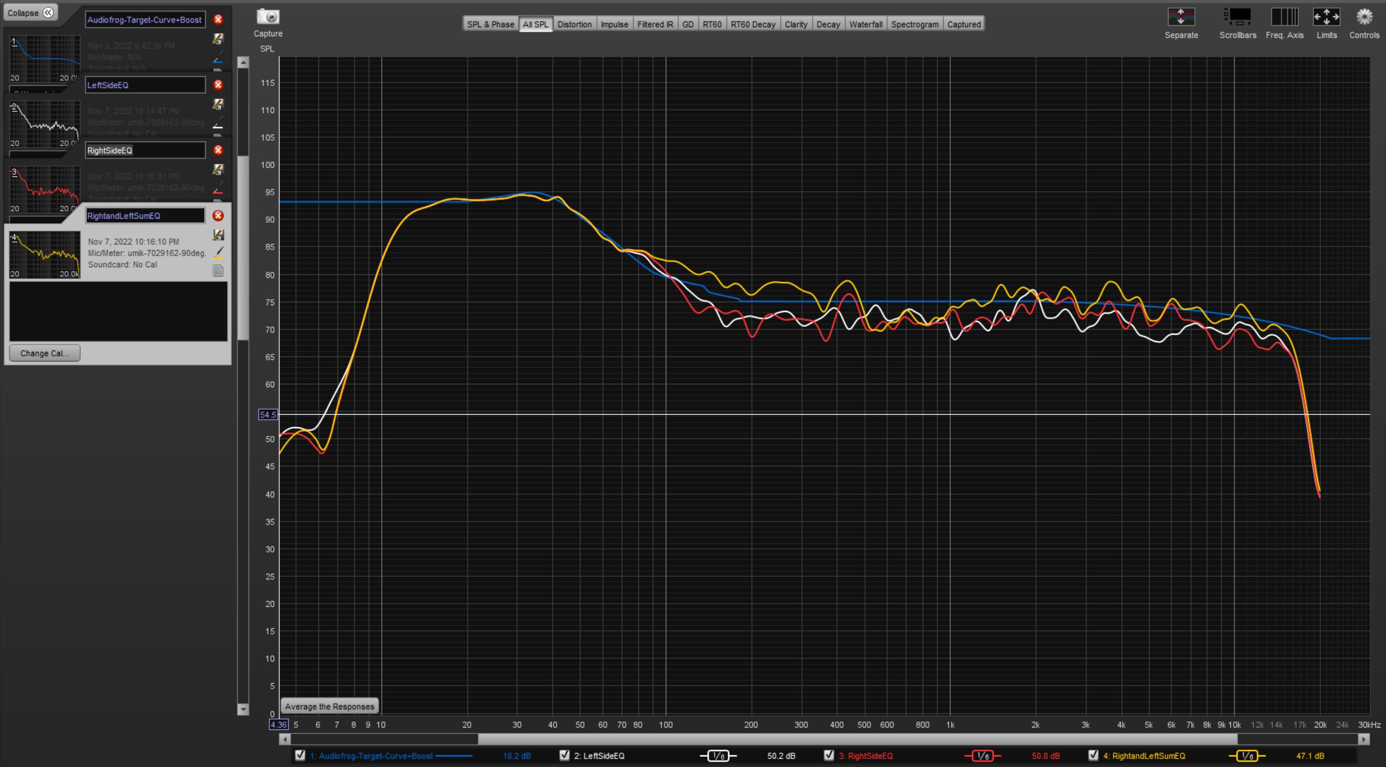Switch to SPL & Phase tab

[491, 24]
